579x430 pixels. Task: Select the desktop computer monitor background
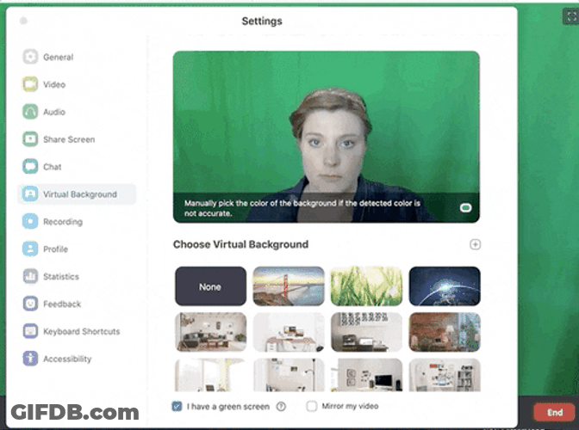(366, 375)
